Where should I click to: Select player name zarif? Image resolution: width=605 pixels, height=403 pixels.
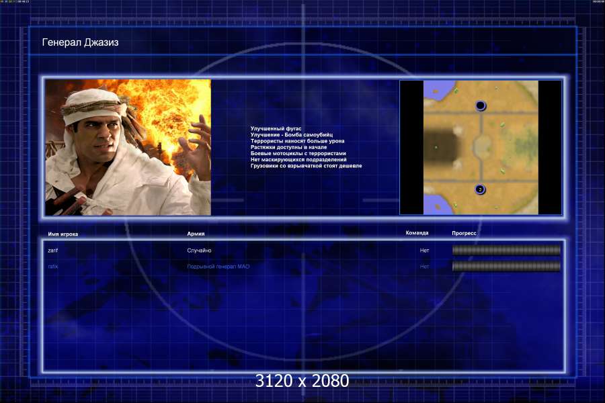pos(54,251)
